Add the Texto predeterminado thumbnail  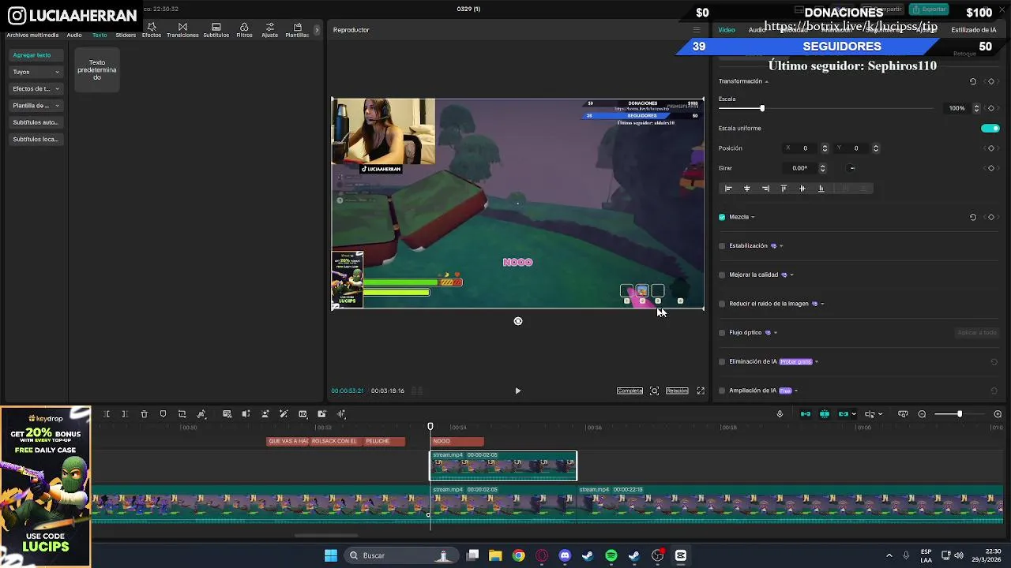(96, 69)
